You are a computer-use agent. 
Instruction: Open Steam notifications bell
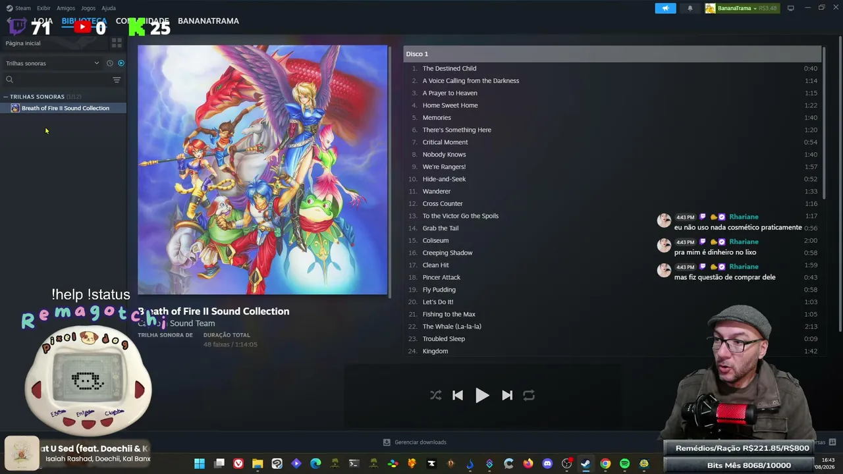coord(690,9)
